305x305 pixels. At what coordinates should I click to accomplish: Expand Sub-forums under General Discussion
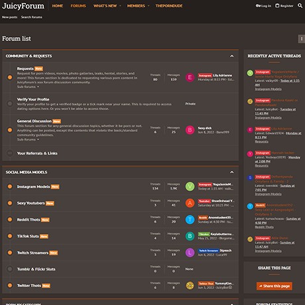point(28,140)
